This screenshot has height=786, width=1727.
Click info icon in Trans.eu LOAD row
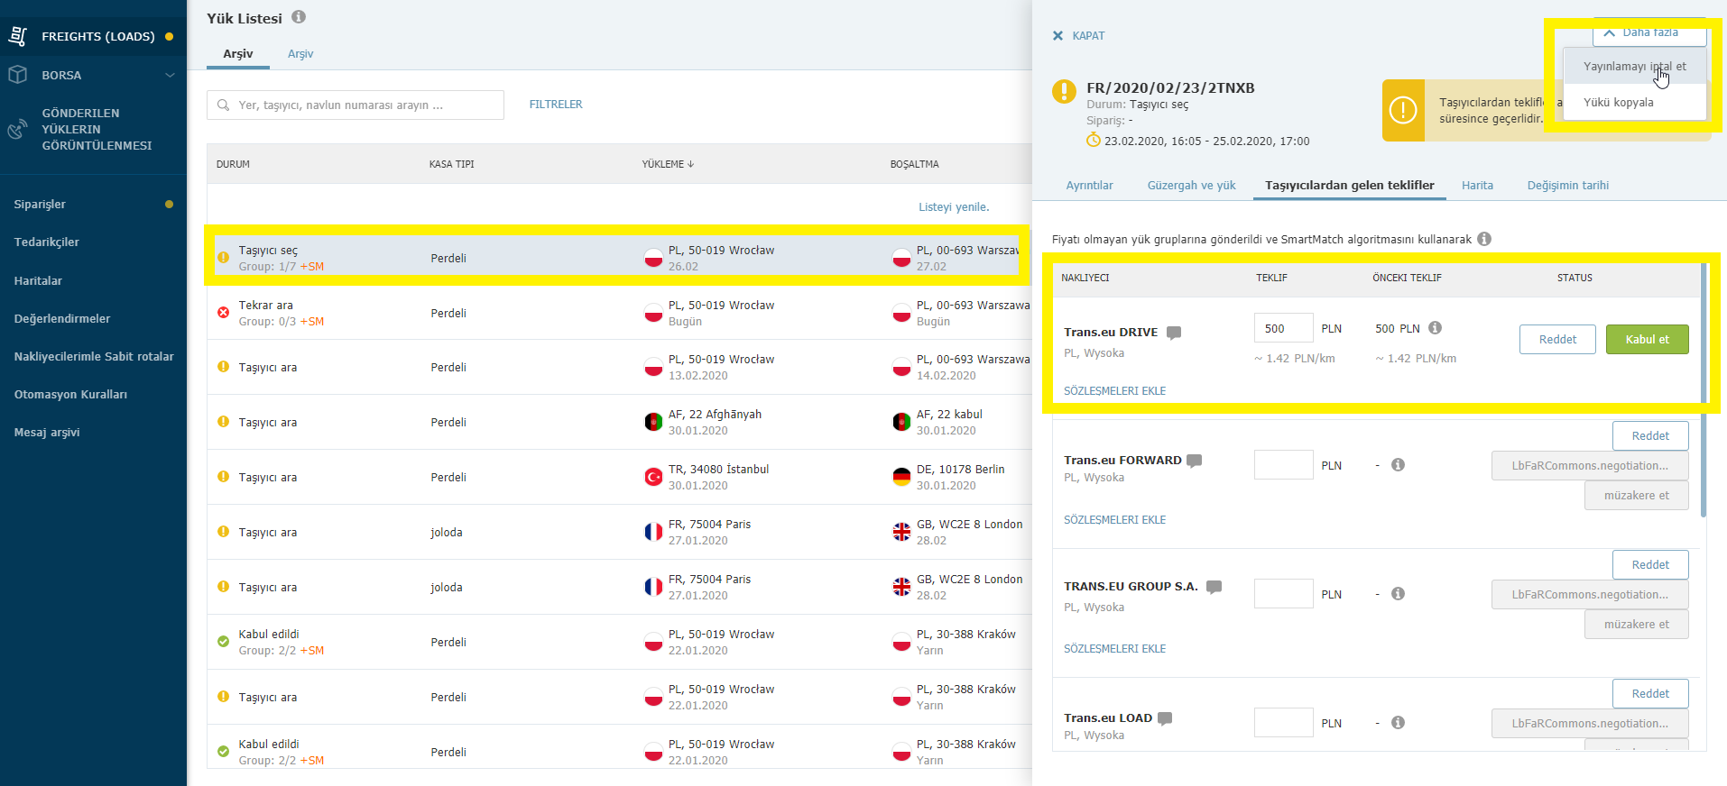pos(1398,723)
